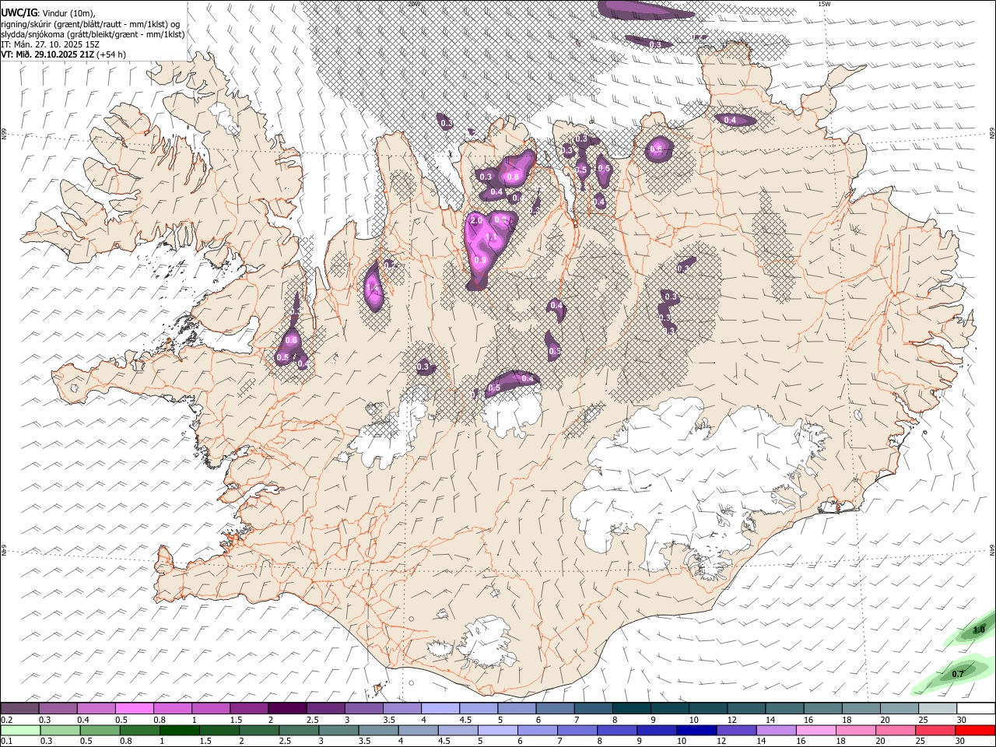The image size is (996, 747).
Task: Click the 'UWC/IG: Vindur (10m)' title text
Action: coord(48,12)
